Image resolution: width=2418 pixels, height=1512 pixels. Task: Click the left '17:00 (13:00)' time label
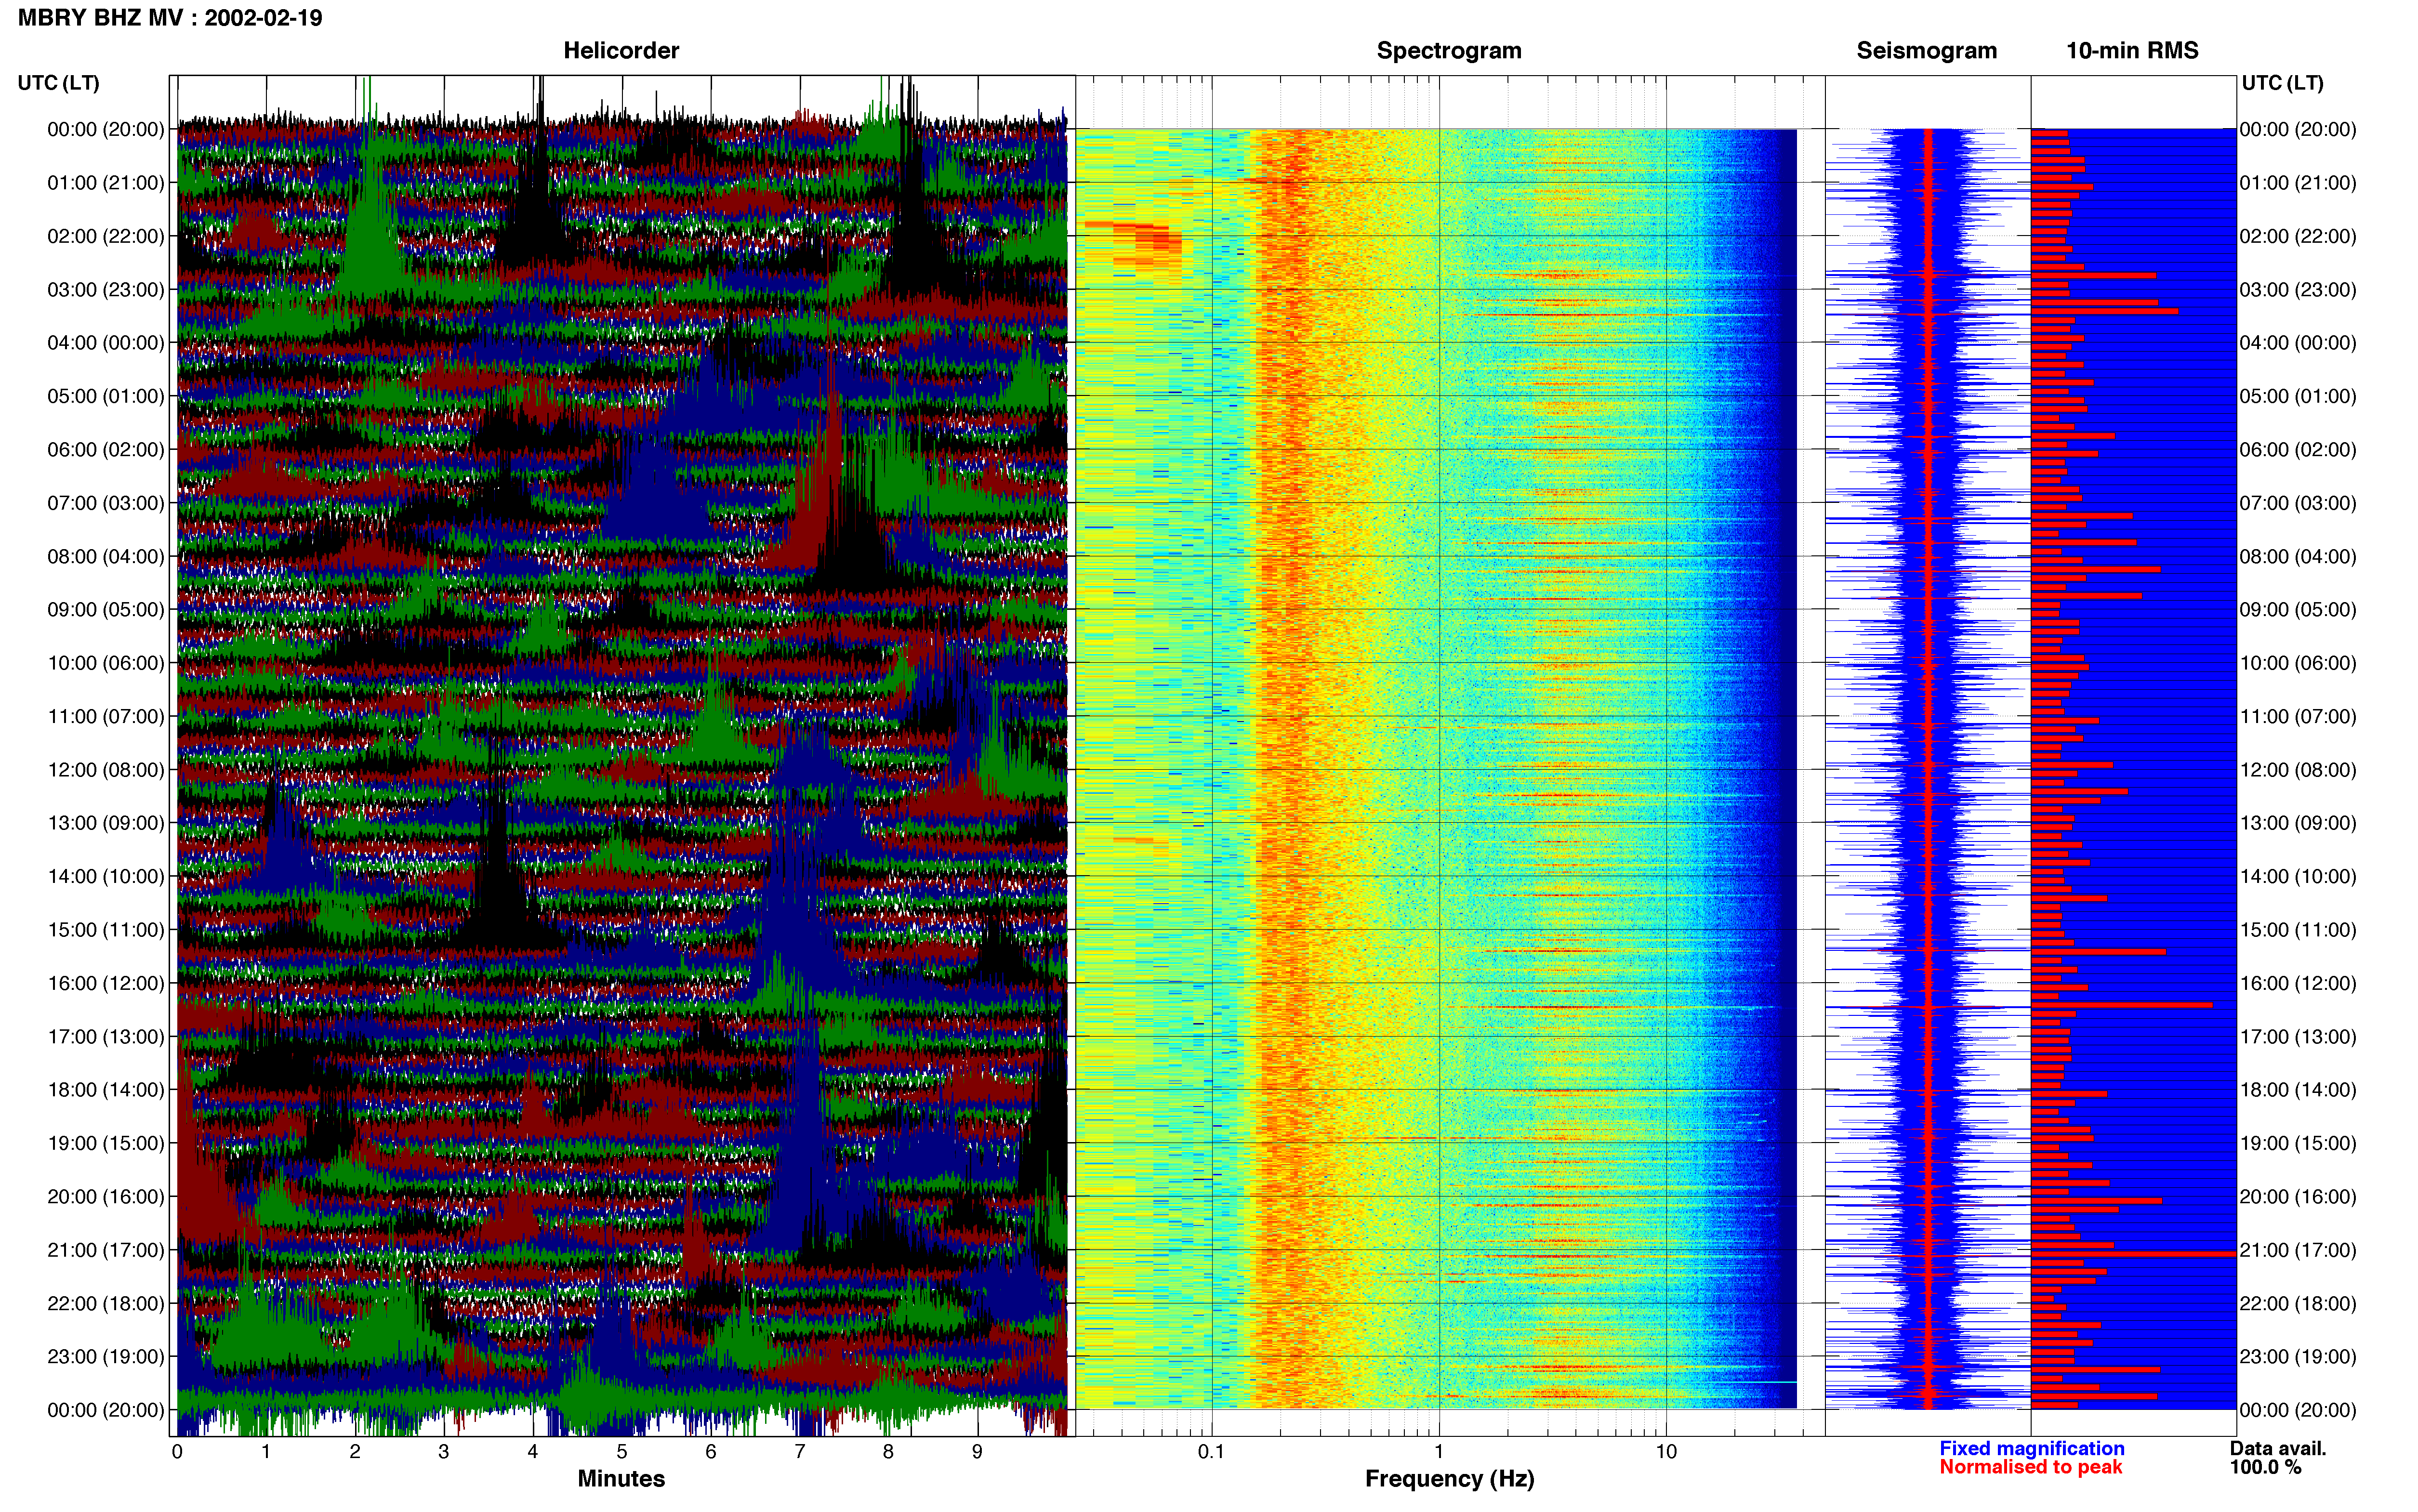(106, 1037)
